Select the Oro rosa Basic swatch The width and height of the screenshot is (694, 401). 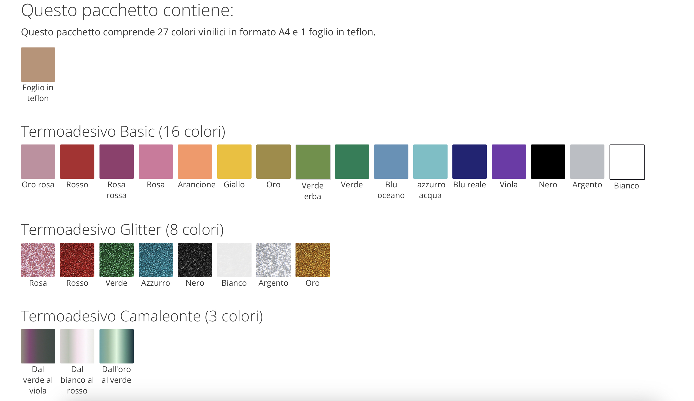point(38,162)
